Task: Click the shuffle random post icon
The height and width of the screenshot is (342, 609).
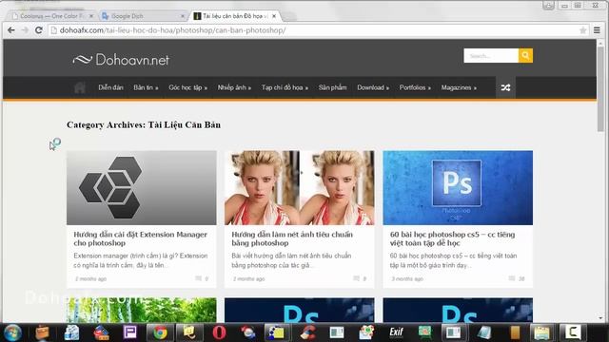Action: [505, 87]
